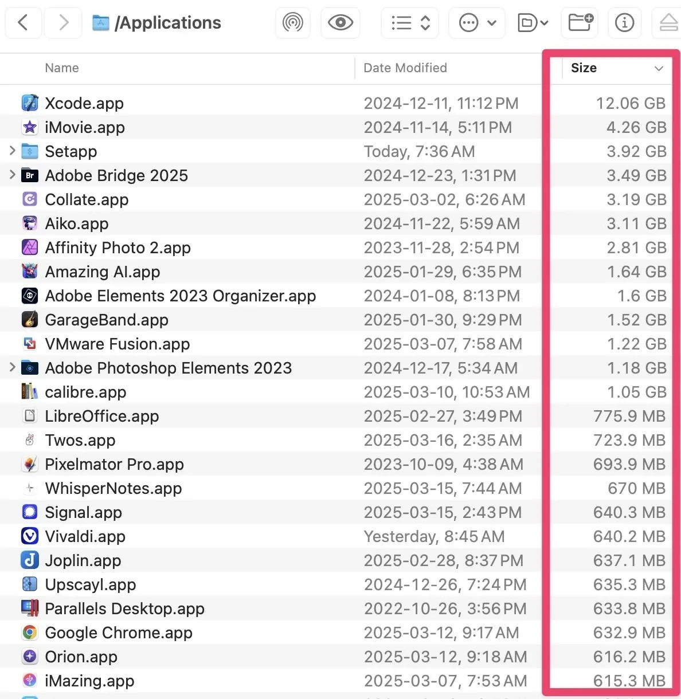The image size is (681, 699).
Task: Go forward with the right chevron
Action: (x=64, y=23)
